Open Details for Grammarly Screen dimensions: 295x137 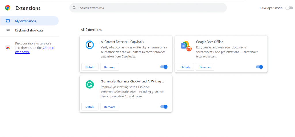tap(90, 107)
